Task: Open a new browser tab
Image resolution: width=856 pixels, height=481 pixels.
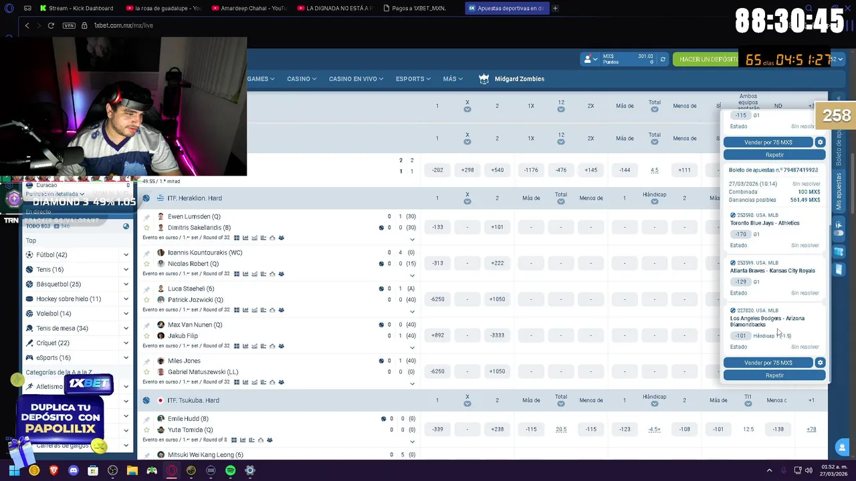Action: pyautogui.click(x=555, y=8)
